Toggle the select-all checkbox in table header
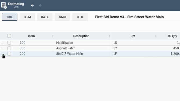 (x=9, y=36)
